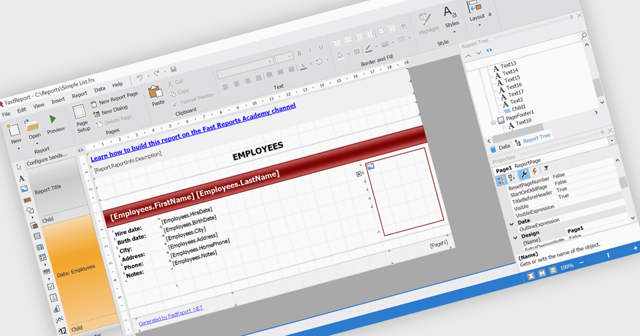Open the fill color dropdown arrow

[349, 53]
